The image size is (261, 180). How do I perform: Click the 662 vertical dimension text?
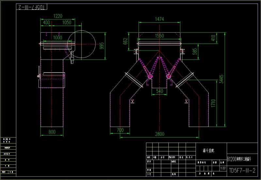click(126, 41)
